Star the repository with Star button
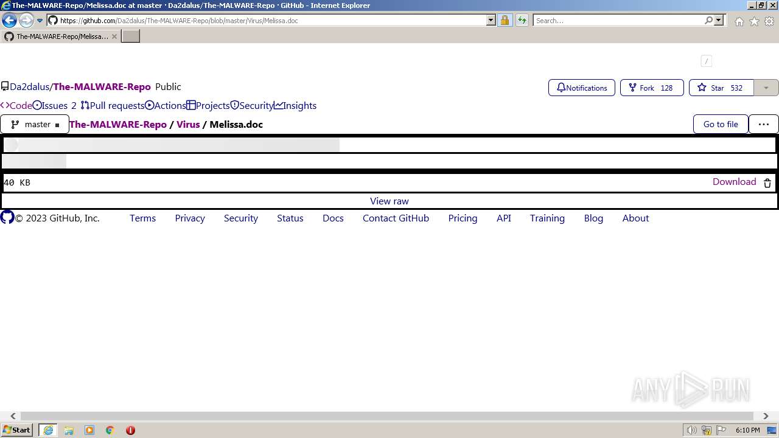 point(721,88)
